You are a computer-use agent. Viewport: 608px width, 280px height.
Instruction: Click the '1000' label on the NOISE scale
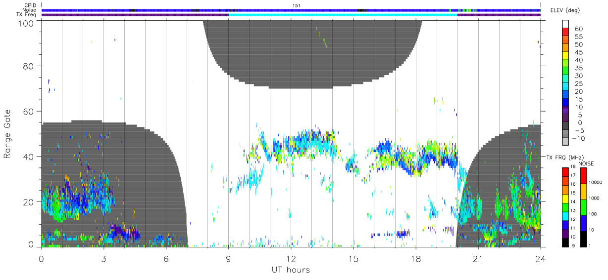click(594, 198)
